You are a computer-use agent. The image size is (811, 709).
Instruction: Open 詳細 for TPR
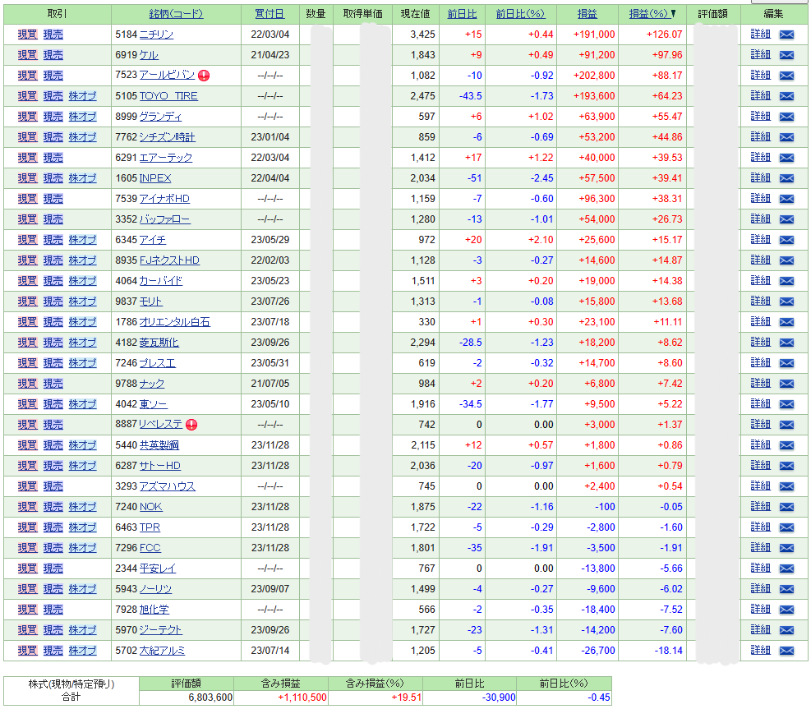(x=760, y=527)
